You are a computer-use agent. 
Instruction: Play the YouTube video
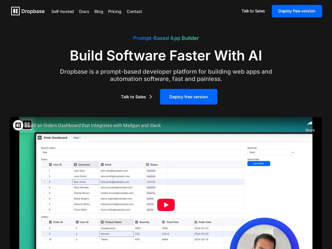tap(166, 205)
